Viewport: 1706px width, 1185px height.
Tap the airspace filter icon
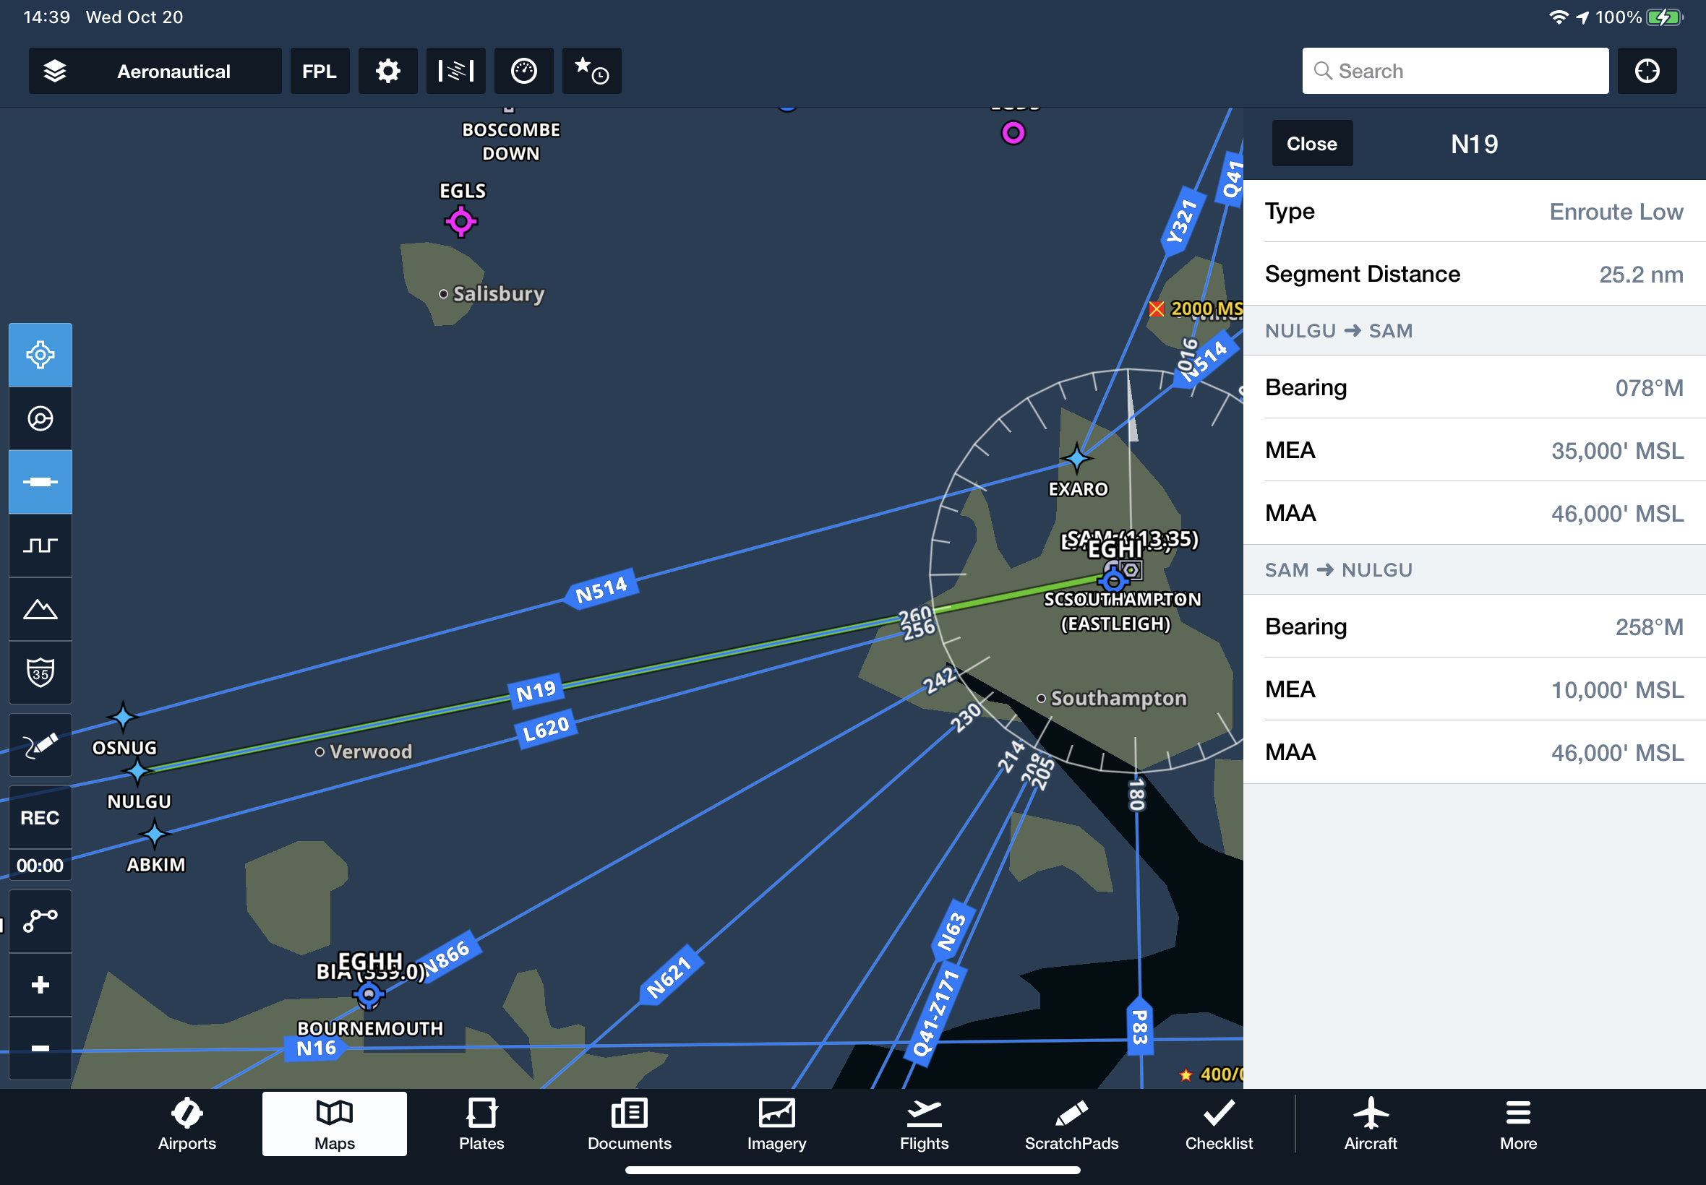tap(455, 72)
